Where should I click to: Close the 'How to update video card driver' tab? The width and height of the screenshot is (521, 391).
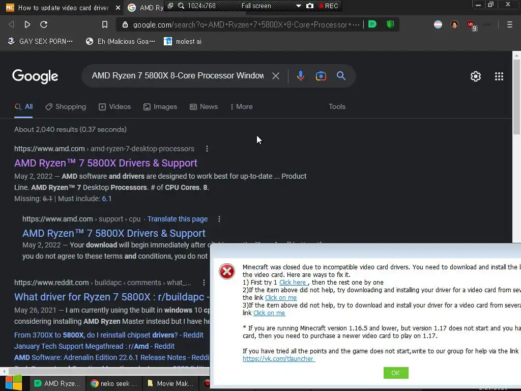click(x=118, y=7)
